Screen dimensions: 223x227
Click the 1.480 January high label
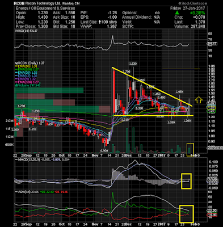pyautogui.click(x=179, y=92)
